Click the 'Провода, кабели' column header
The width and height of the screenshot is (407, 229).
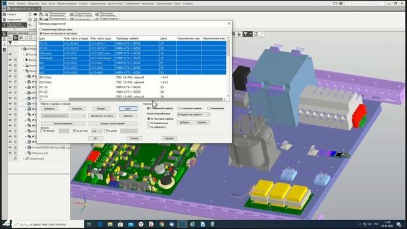[x=127, y=38]
